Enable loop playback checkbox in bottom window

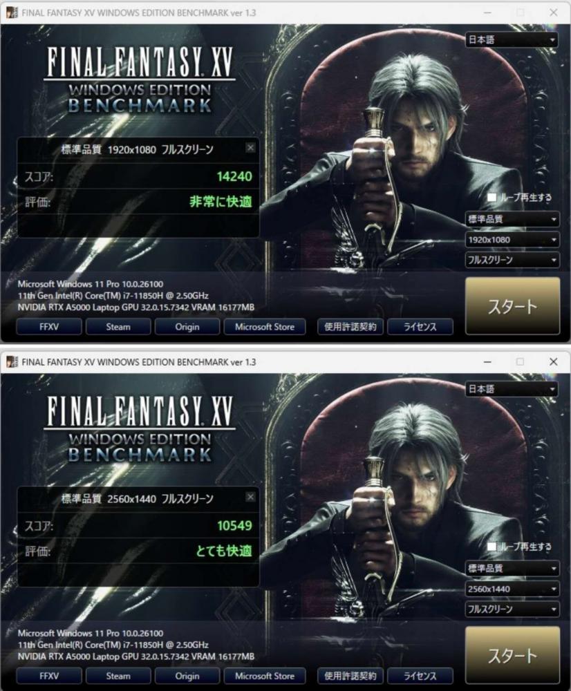pyautogui.click(x=492, y=547)
